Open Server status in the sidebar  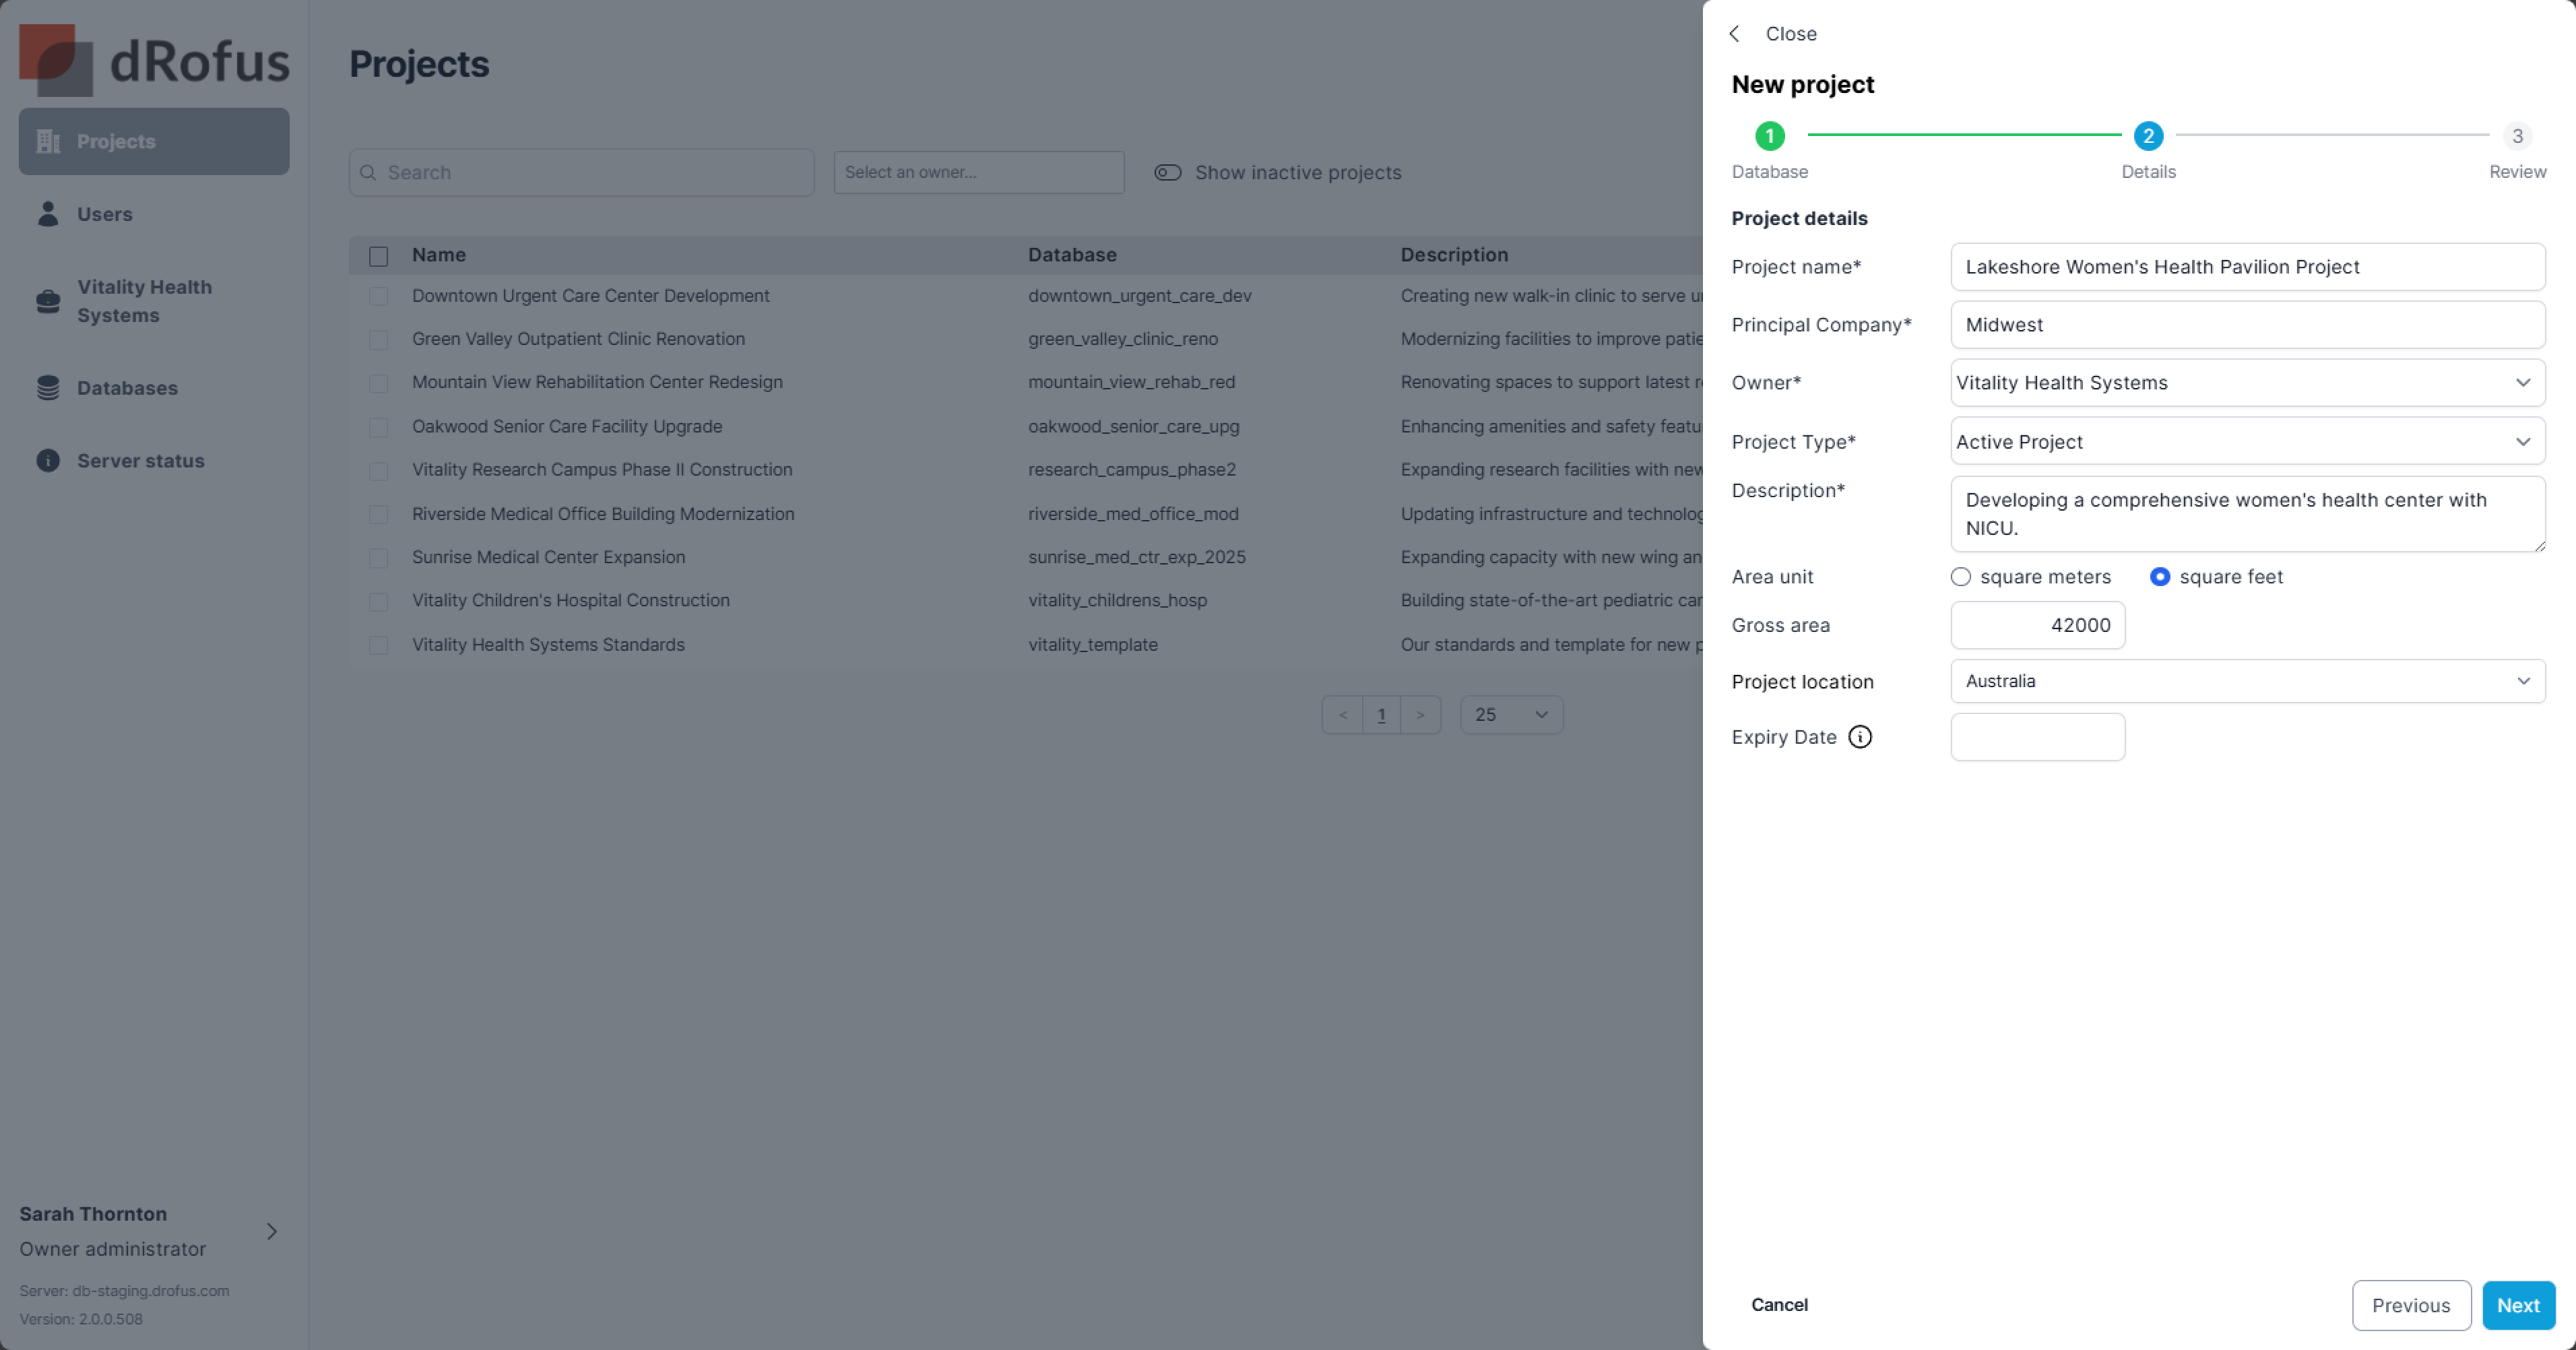click(x=154, y=460)
